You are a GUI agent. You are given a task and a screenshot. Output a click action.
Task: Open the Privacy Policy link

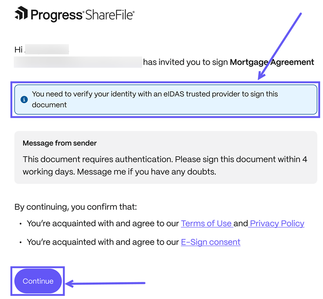tap(276, 223)
